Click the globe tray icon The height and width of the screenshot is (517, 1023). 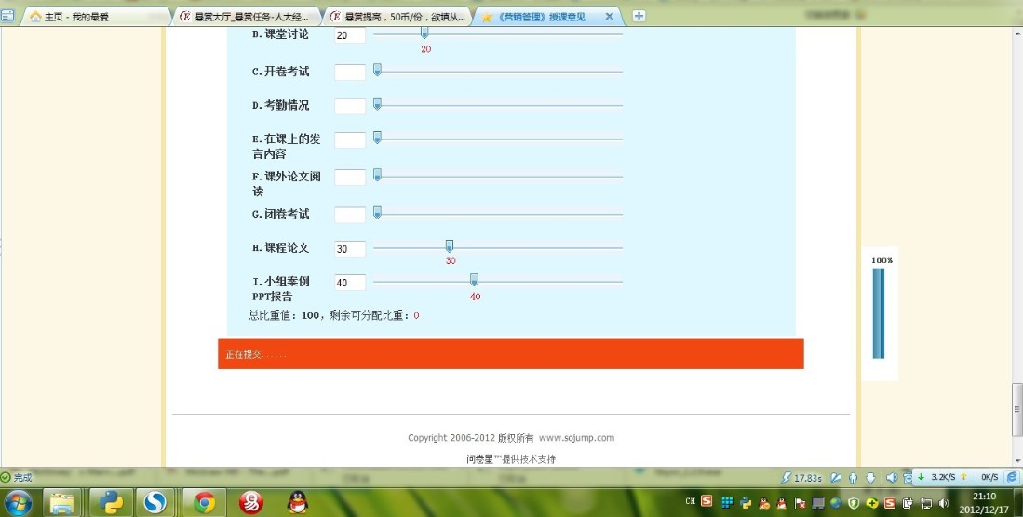(x=836, y=503)
